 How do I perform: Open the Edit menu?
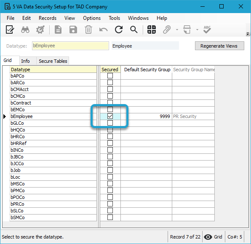[x=27, y=18]
